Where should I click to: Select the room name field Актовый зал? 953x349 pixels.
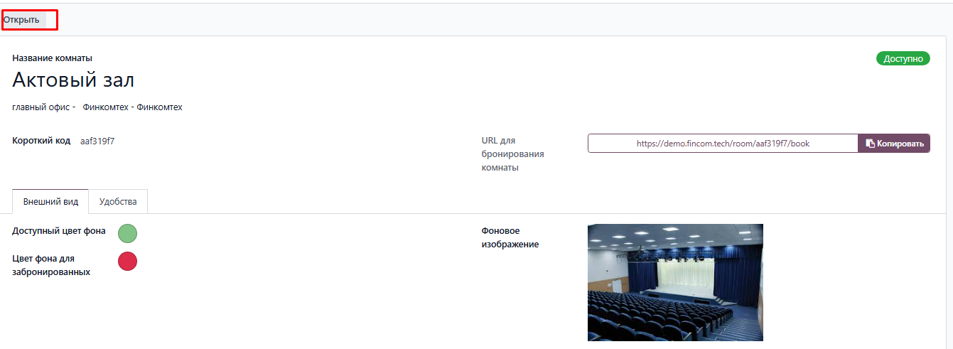[73, 80]
